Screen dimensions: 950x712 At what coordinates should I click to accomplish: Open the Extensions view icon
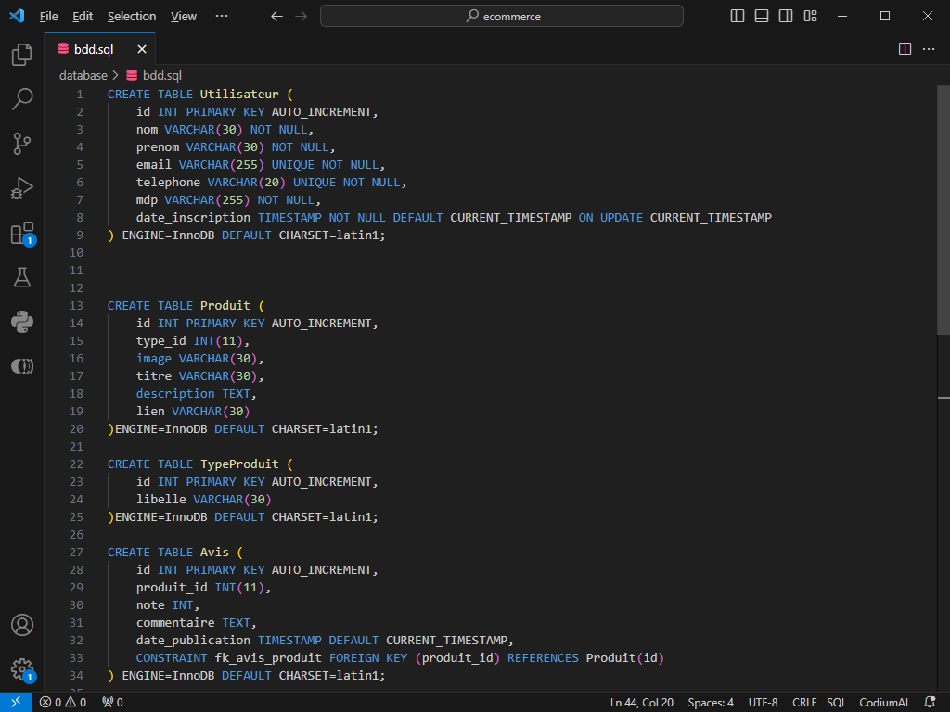(22, 233)
